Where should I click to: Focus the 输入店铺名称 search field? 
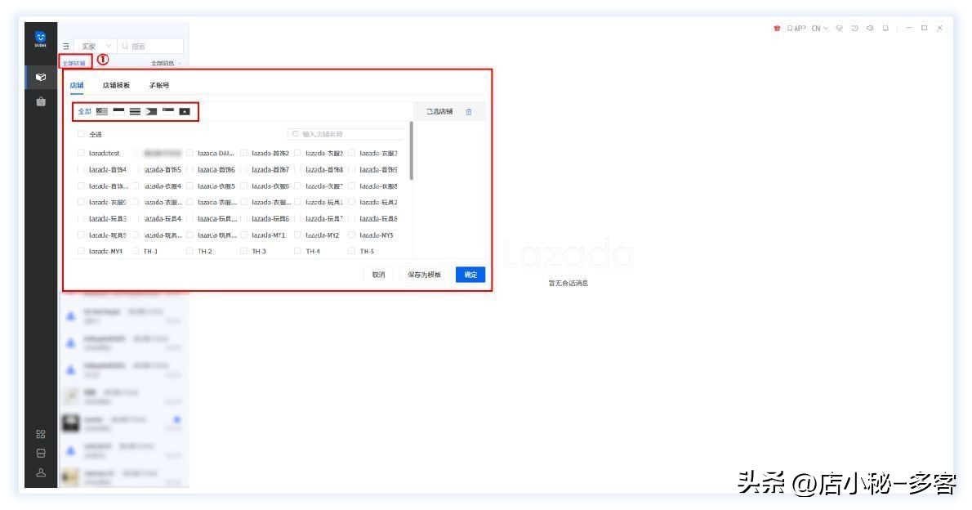[346, 134]
